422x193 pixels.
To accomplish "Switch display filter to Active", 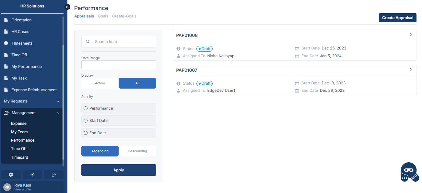I will click(100, 83).
